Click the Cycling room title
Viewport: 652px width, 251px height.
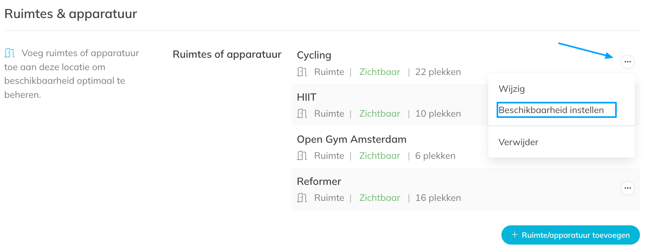pos(314,55)
